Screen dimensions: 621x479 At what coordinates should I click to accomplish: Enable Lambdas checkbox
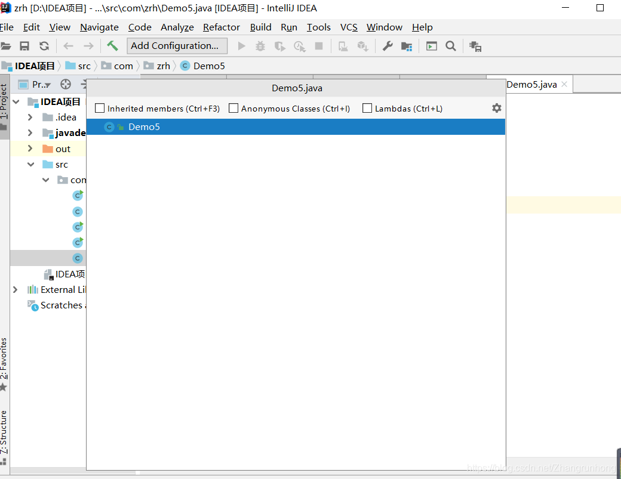coord(368,108)
